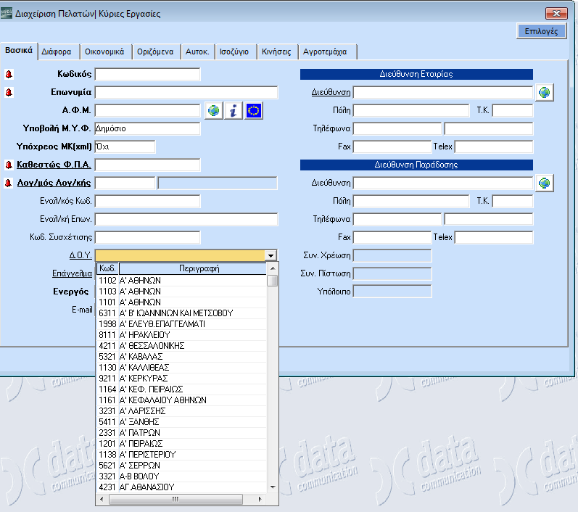Click the Επωνυμία input field
Screen dimensions: 578x512
pyautogui.click(x=186, y=92)
